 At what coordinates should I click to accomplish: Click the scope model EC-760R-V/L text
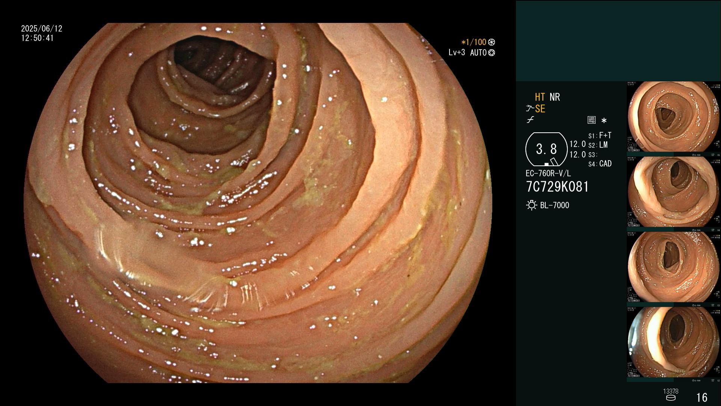tap(548, 174)
